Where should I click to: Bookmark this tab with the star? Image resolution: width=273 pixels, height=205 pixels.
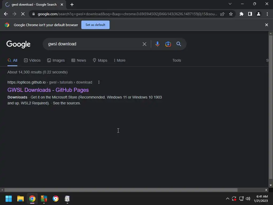[x=231, y=14]
